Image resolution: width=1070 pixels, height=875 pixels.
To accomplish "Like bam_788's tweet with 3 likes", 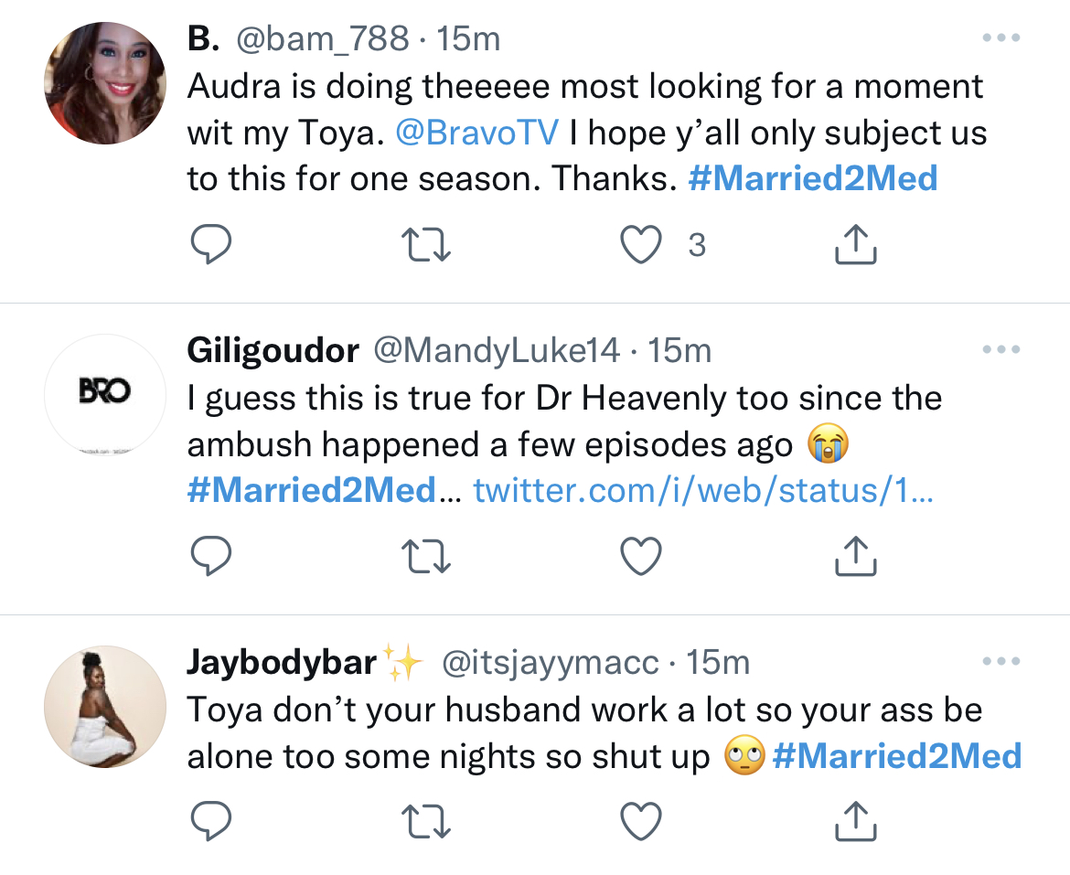I will (x=641, y=243).
